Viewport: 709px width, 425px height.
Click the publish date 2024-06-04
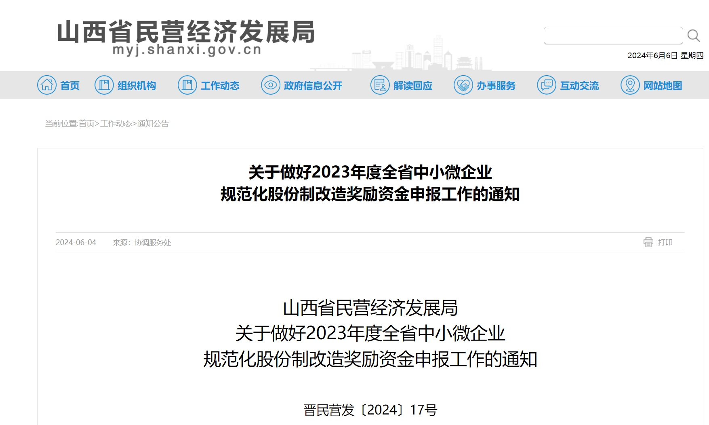76,242
